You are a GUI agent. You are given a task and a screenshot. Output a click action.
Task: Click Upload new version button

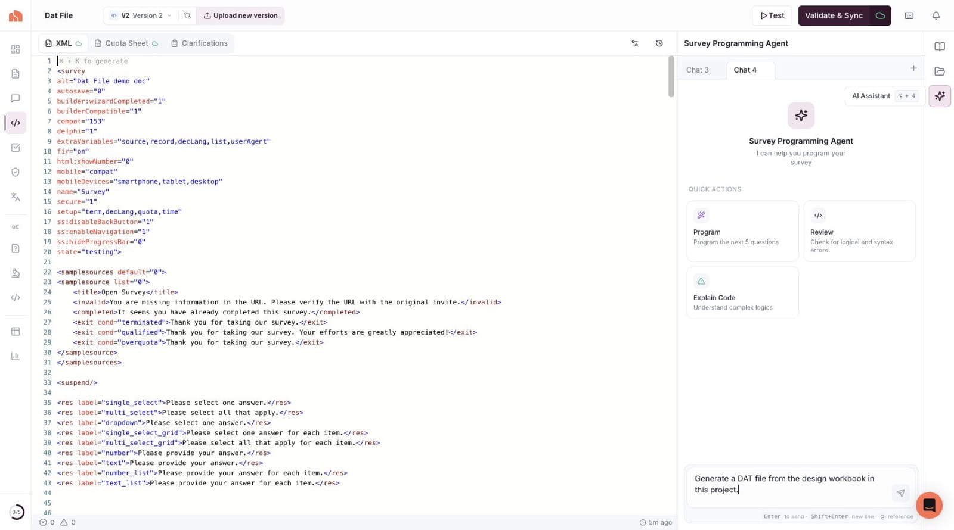click(241, 15)
